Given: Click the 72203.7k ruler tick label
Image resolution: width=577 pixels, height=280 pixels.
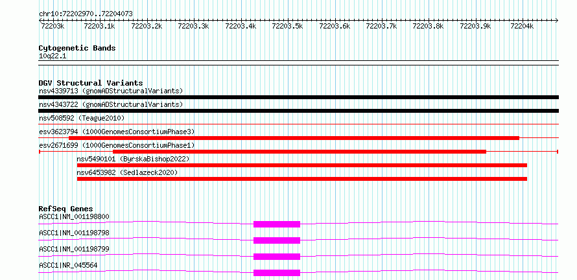Looking at the screenshot, I should tap(381, 26).
